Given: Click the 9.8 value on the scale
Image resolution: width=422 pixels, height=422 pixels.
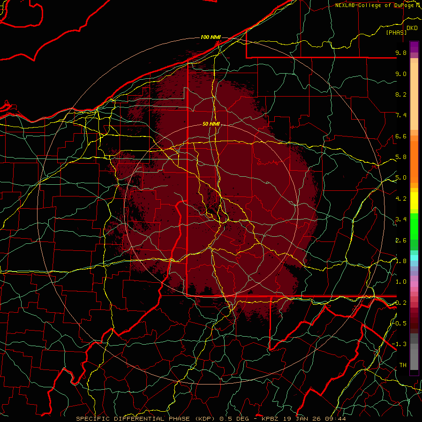Looking at the screenshot, I should (401, 53).
